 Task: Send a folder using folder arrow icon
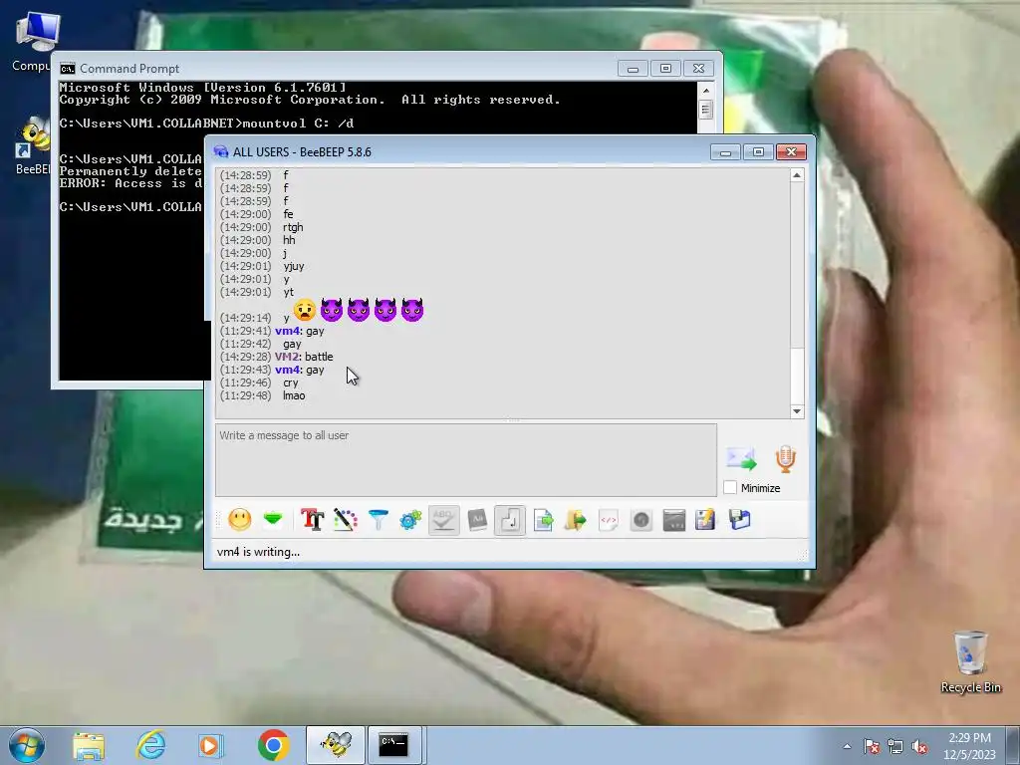[x=575, y=520]
